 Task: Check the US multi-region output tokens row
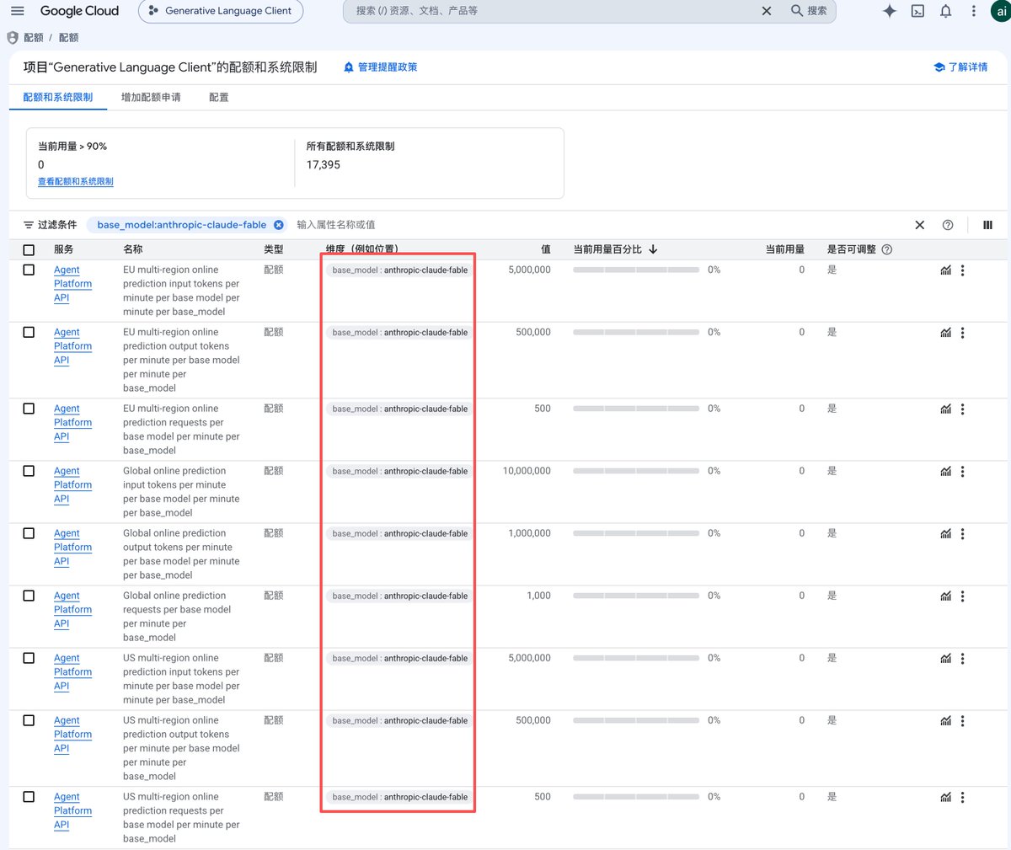[29, 720]
